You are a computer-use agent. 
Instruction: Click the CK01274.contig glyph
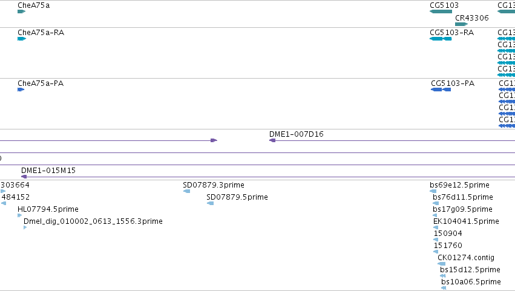pyautogui.click(x=441, y=264)
